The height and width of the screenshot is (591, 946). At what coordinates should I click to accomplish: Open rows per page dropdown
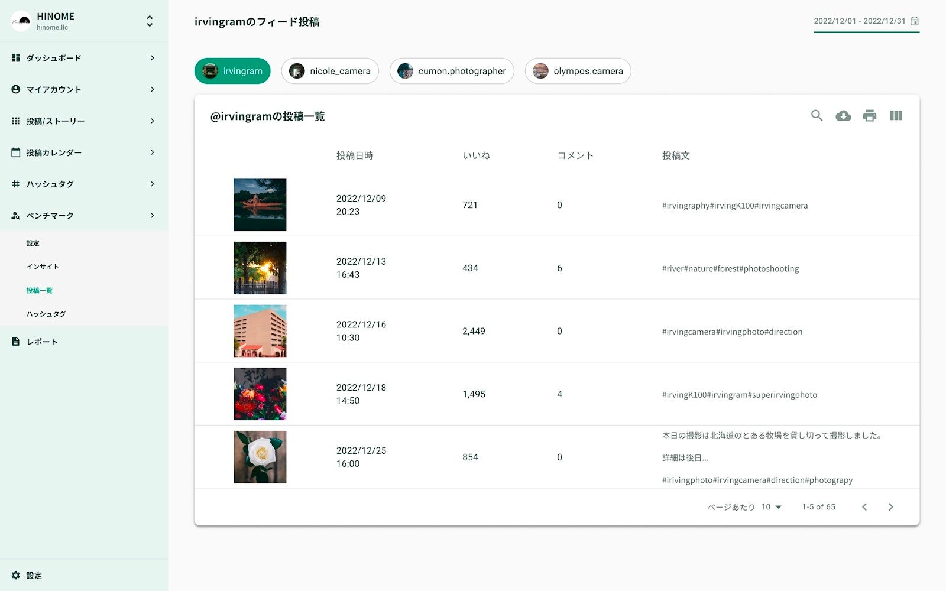coord(772,507)
